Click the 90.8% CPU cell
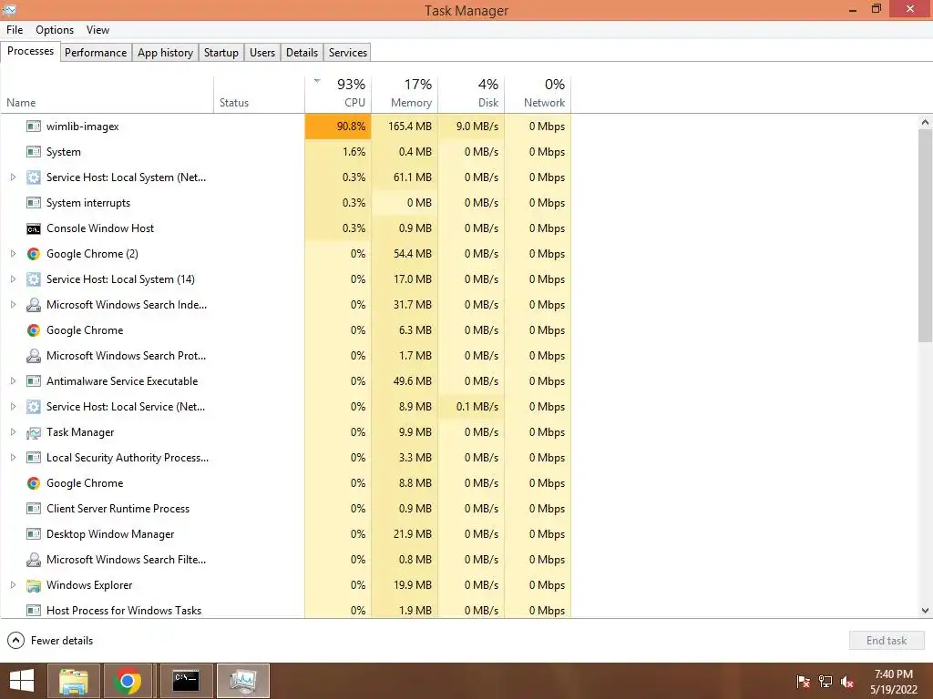 tap(338, 127)
